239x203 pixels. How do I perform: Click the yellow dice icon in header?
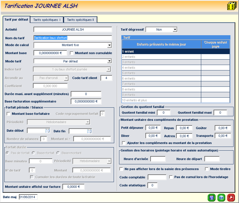point(231,6)
